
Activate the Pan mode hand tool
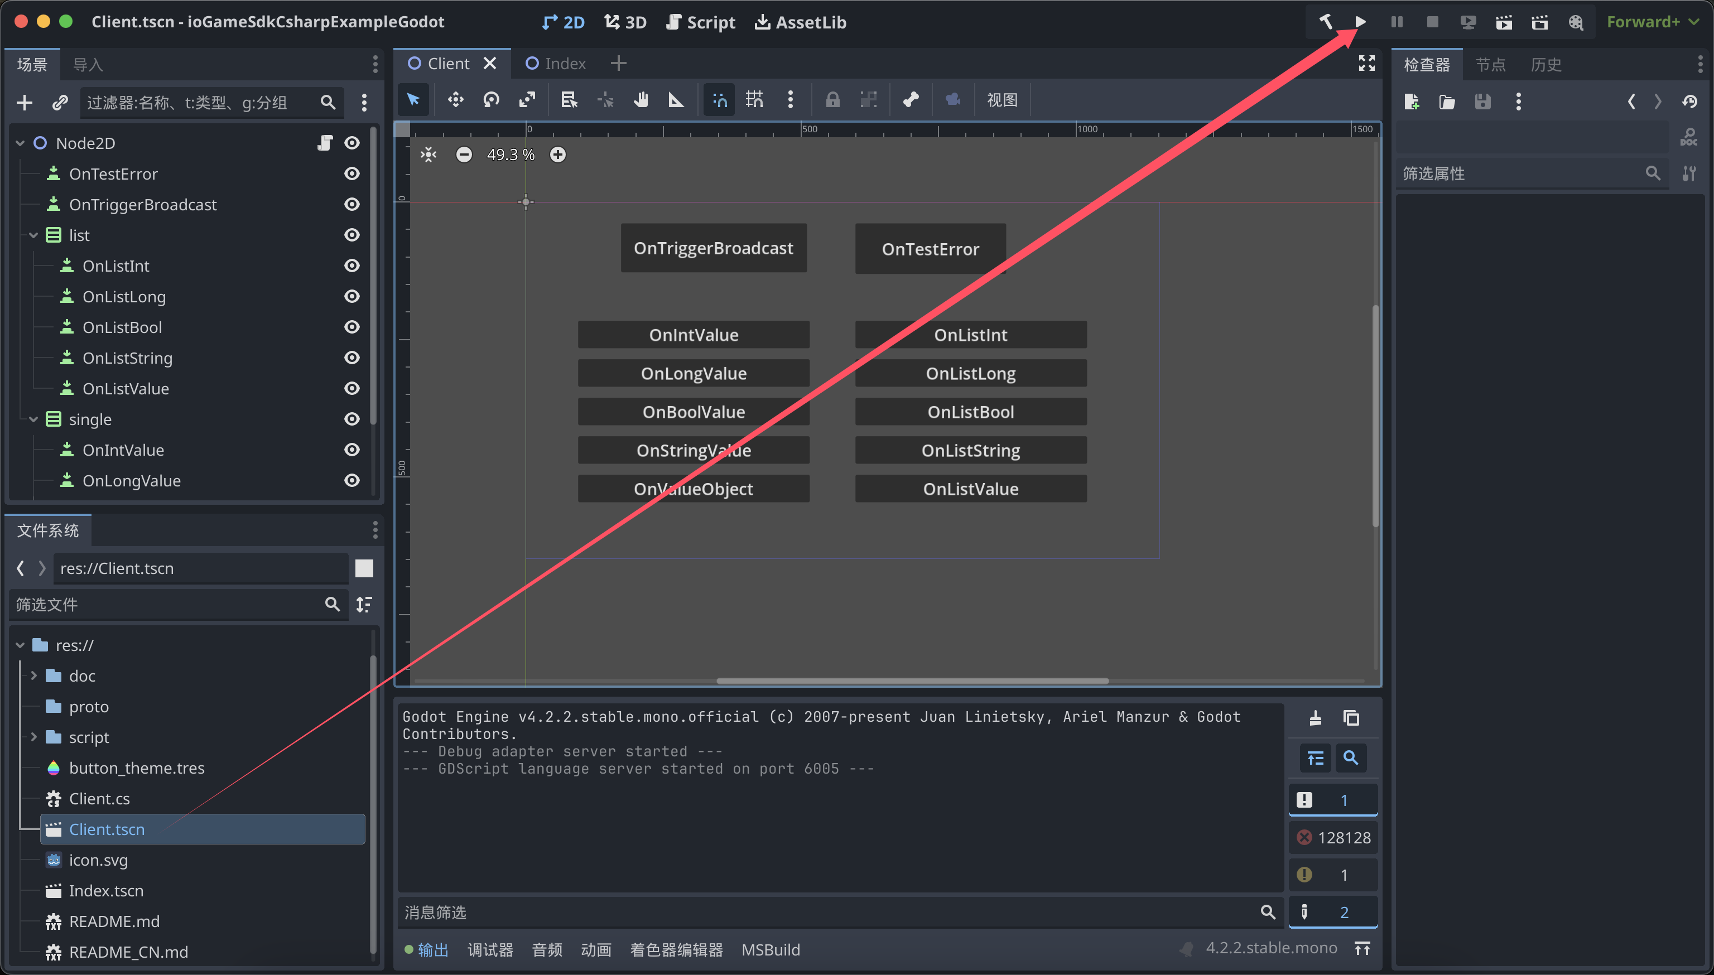[x=641, y=100]
